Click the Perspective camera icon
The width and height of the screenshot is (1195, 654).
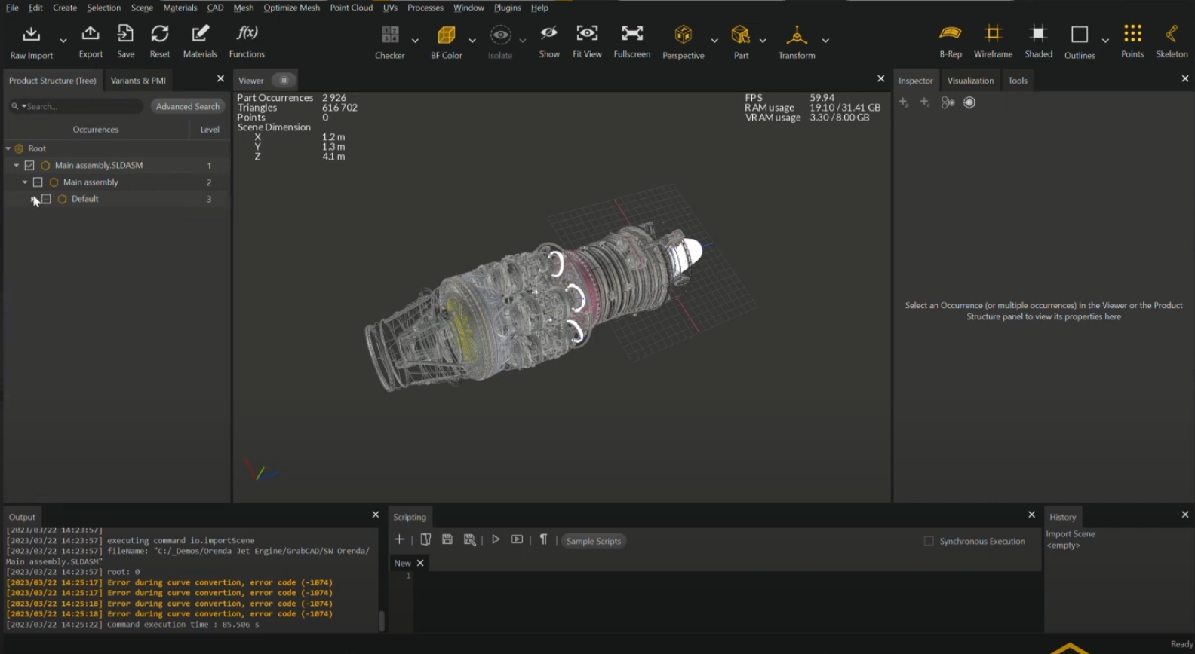pyautogui.click(x=684, y=35)
